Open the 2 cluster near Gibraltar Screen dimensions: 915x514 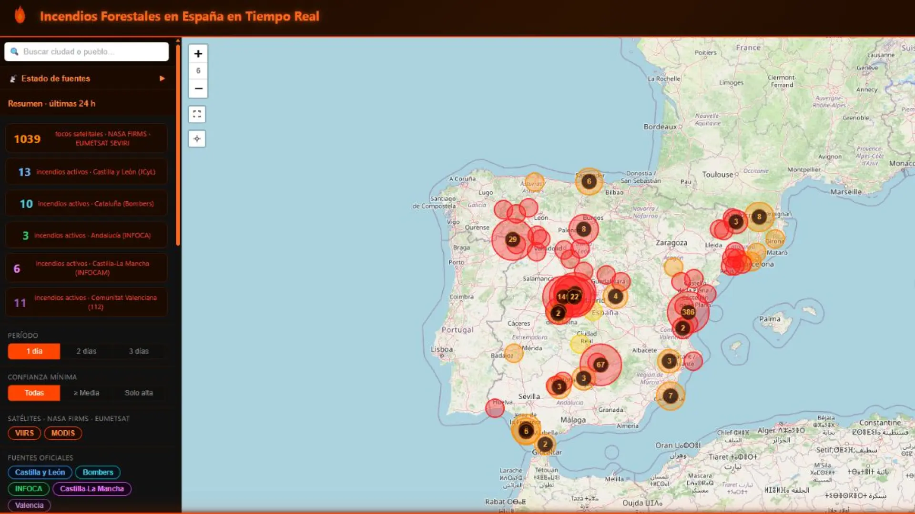pos(545,444)
